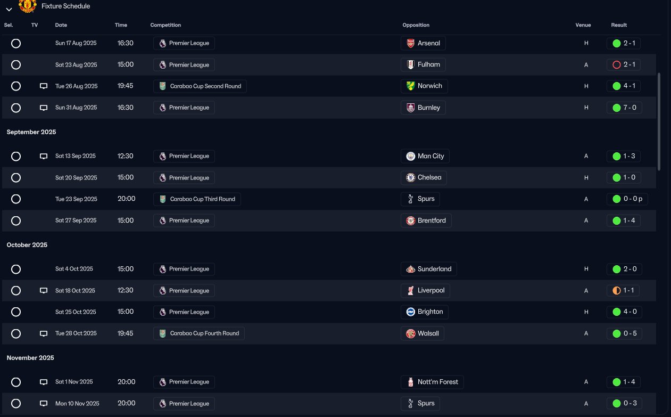The width and height of the screenshot is (671, 417).
Task: Click the Walsall club badge icon
Action: [410, 333]
